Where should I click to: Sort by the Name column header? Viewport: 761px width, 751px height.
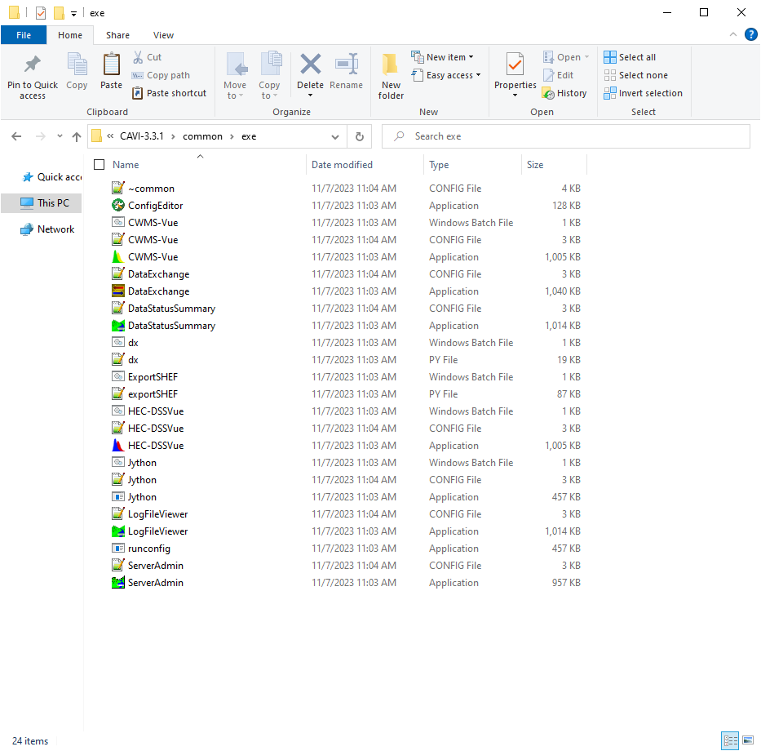(126, 165)
